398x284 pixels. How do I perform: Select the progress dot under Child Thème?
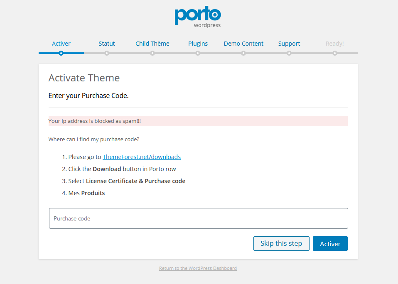coord(152,53)
